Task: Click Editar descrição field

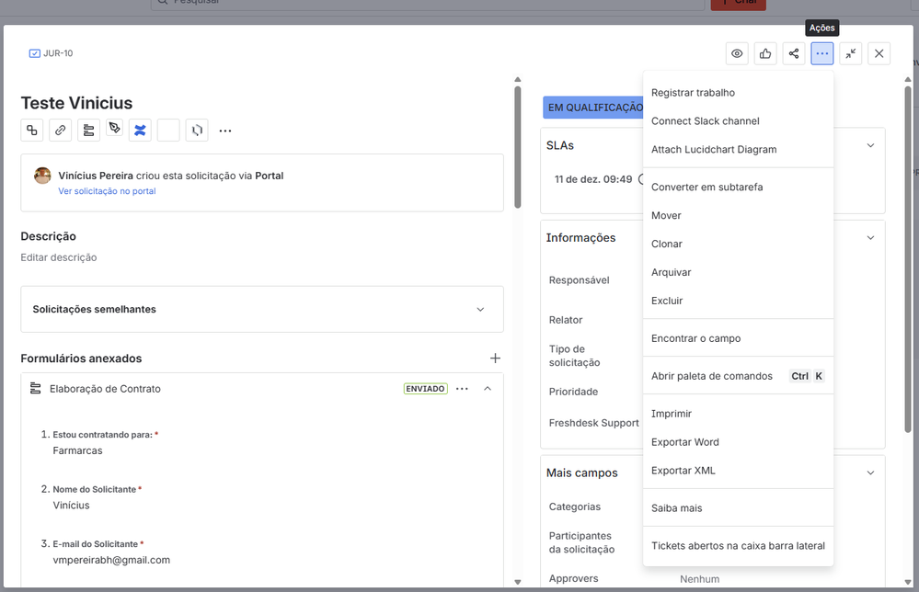Action: 59,257
